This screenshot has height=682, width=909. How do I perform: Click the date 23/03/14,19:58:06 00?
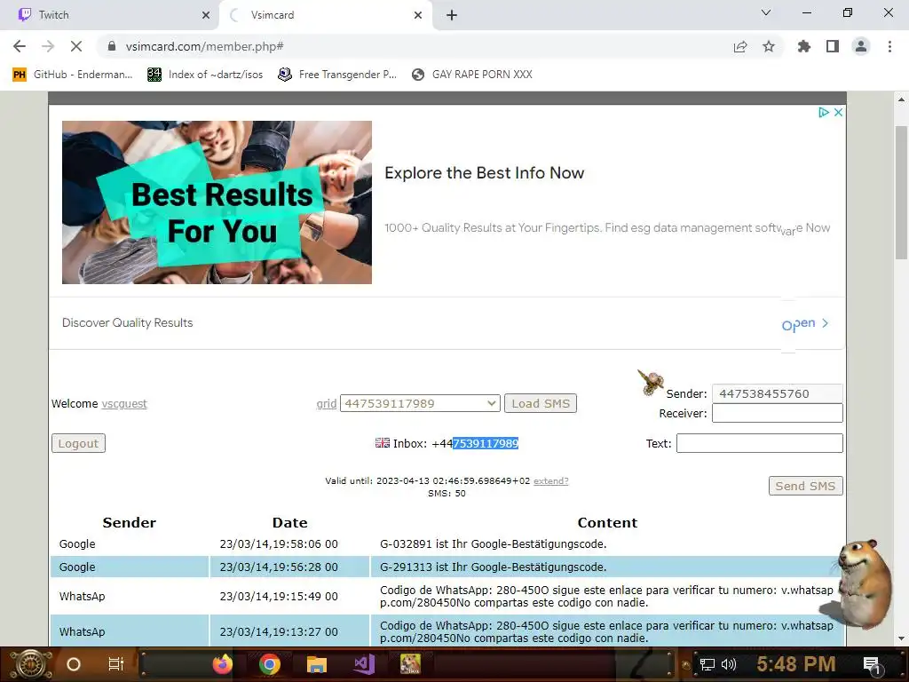coord(278,544)
